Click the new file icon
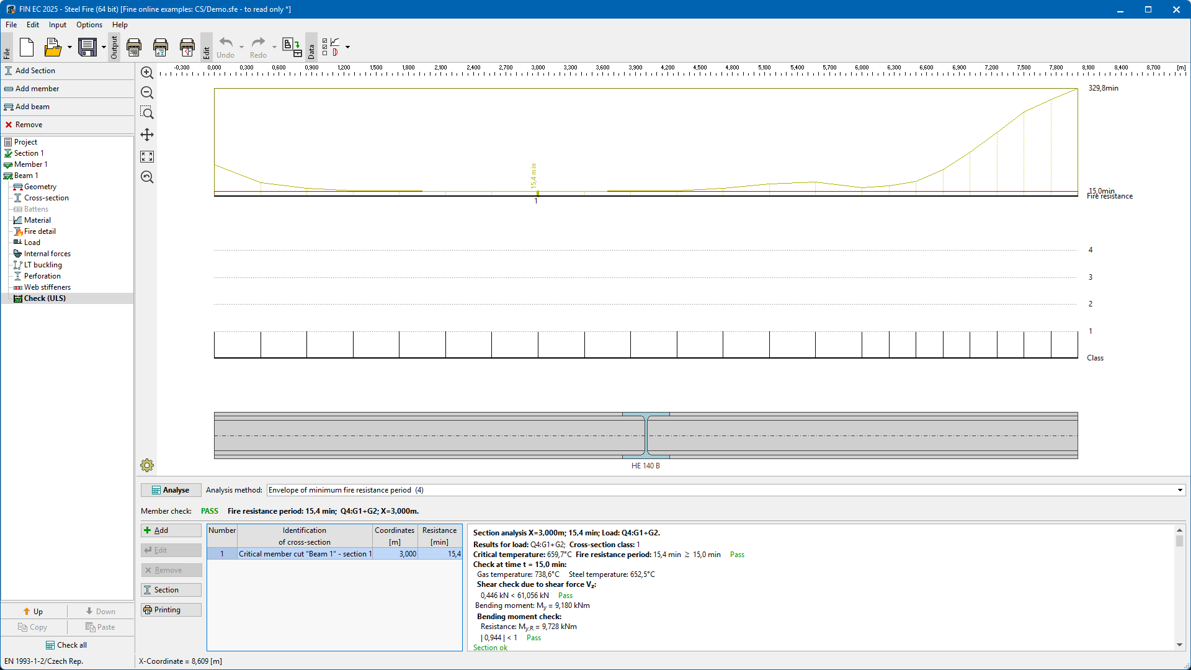The image size is (1191, 670). coord(27,47)
